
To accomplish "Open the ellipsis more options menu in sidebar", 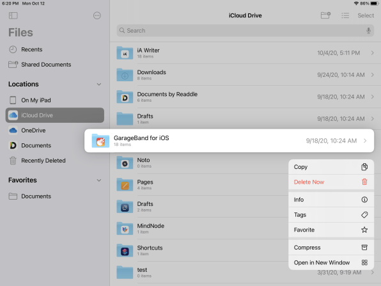I will coord(97,15).
